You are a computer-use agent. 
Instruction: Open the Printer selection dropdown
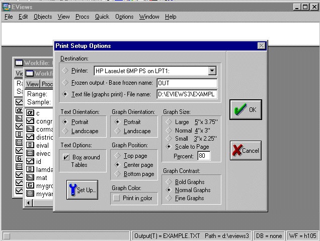click(x=212, y=71)
